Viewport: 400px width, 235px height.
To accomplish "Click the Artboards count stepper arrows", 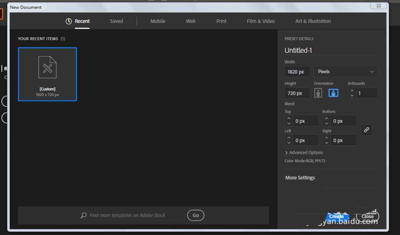I will [x=352, y=93].
